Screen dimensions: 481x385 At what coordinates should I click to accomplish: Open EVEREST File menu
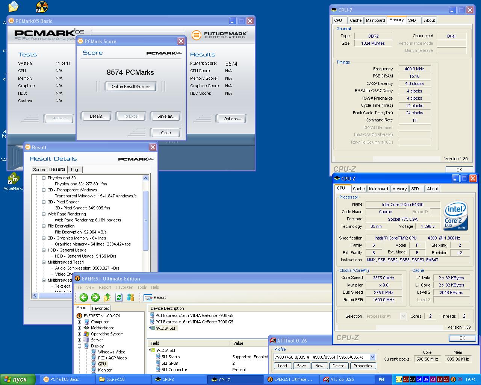(79, 287)
